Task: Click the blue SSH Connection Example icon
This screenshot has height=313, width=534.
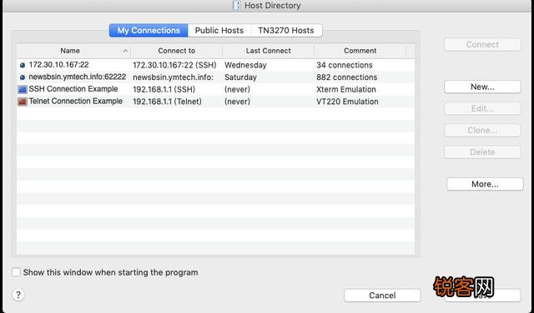Action: (23, 90)
